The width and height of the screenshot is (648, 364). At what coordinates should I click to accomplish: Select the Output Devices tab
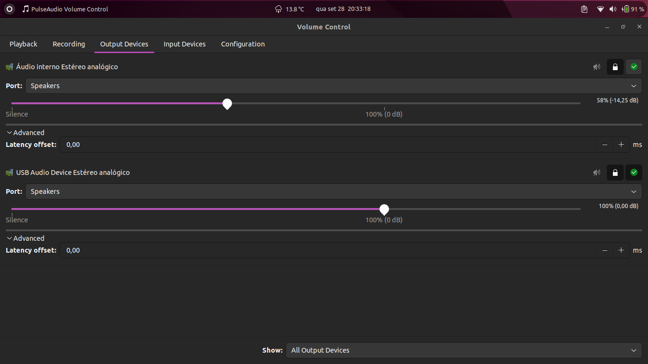(124, 44)
